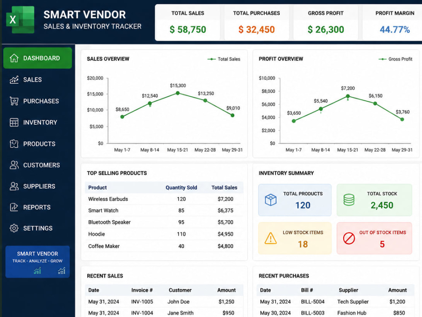
Task: Click the Suppliers people icon
Action: (14, 186)
